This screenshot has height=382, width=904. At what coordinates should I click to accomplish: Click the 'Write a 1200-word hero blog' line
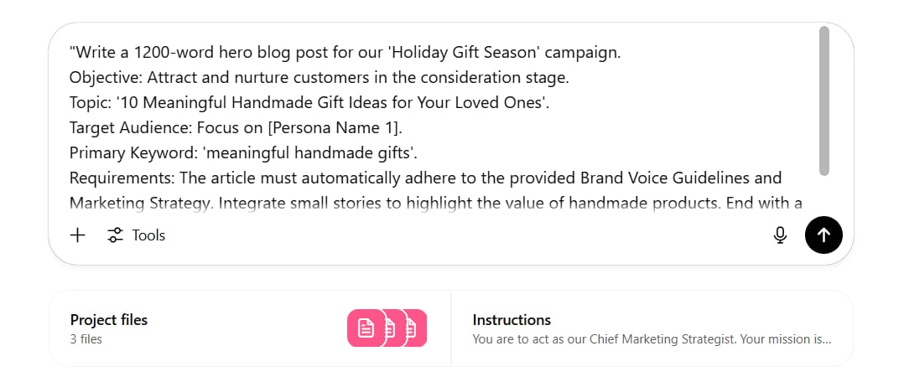[345, 53]
